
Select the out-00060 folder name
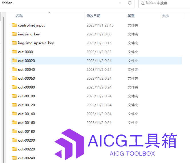point(26,78)
